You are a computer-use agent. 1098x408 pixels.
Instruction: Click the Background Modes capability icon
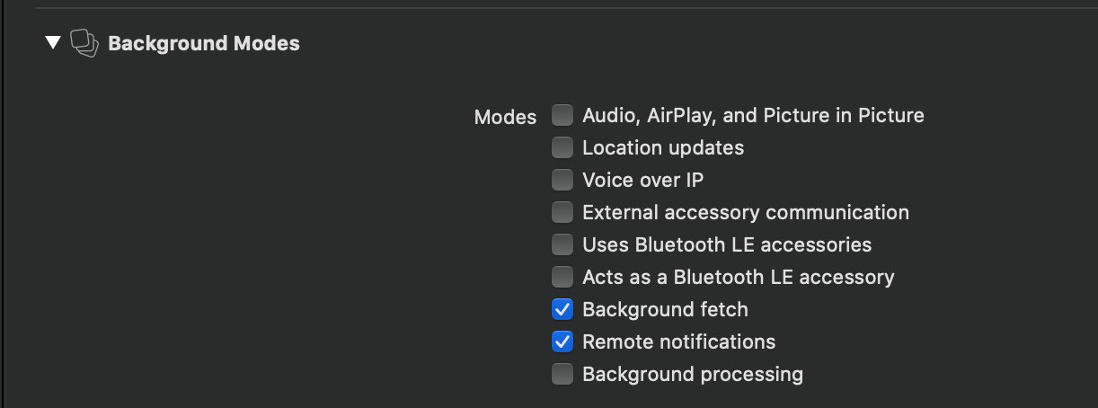(84, 43)
